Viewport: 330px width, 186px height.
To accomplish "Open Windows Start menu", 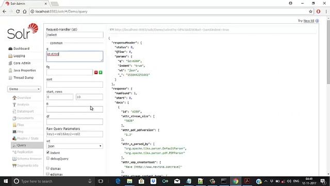I will click(x=6, y=181).
